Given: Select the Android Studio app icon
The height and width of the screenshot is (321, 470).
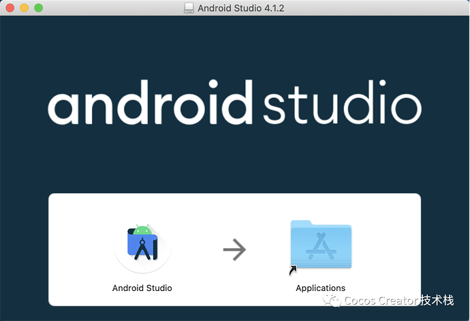Looking at the screenshot, I should click(x=142, y=245).
